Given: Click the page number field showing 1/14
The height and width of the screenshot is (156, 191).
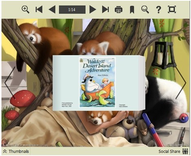Looking at the screenshot, I should point(72,9).
